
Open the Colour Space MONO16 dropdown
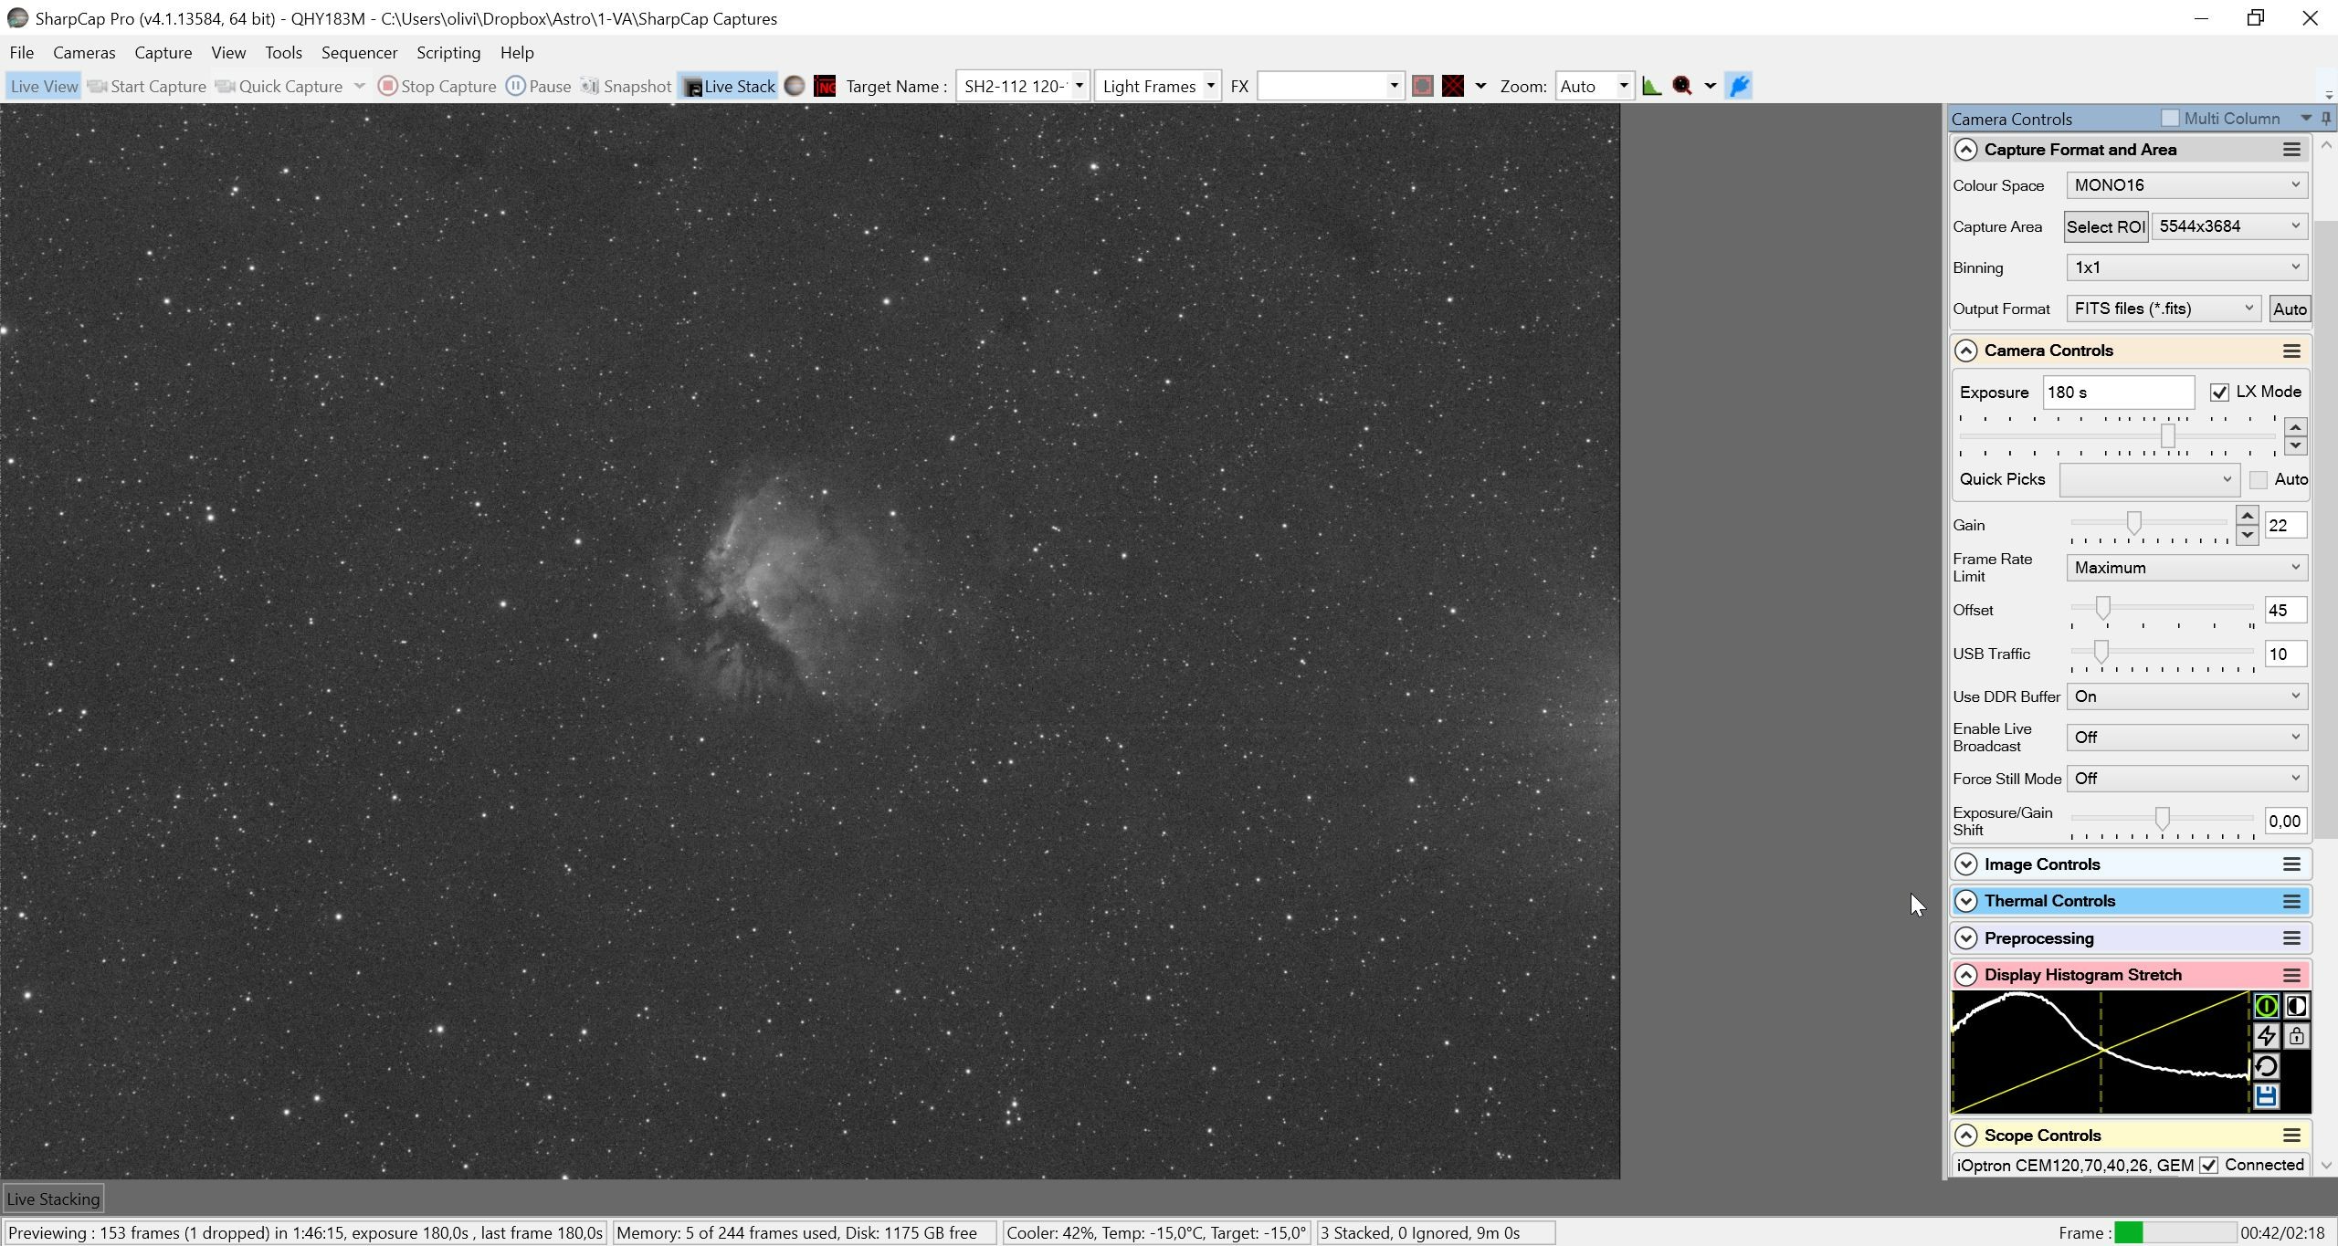[x=2186, y=185]
